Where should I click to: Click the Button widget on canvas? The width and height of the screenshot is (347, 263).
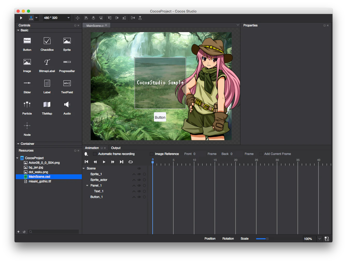[160, 117]
